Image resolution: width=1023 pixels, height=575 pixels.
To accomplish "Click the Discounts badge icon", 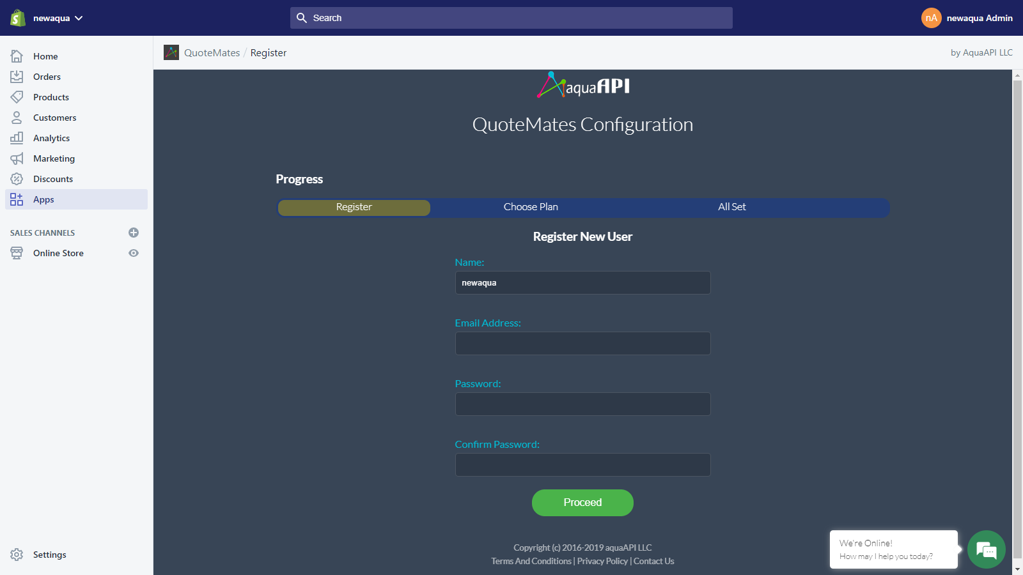I will tap(17, 179).
